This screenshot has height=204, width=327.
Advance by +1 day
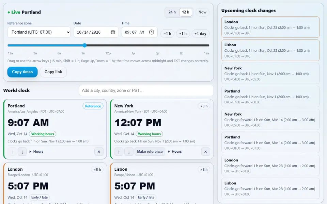pos(200,34)
